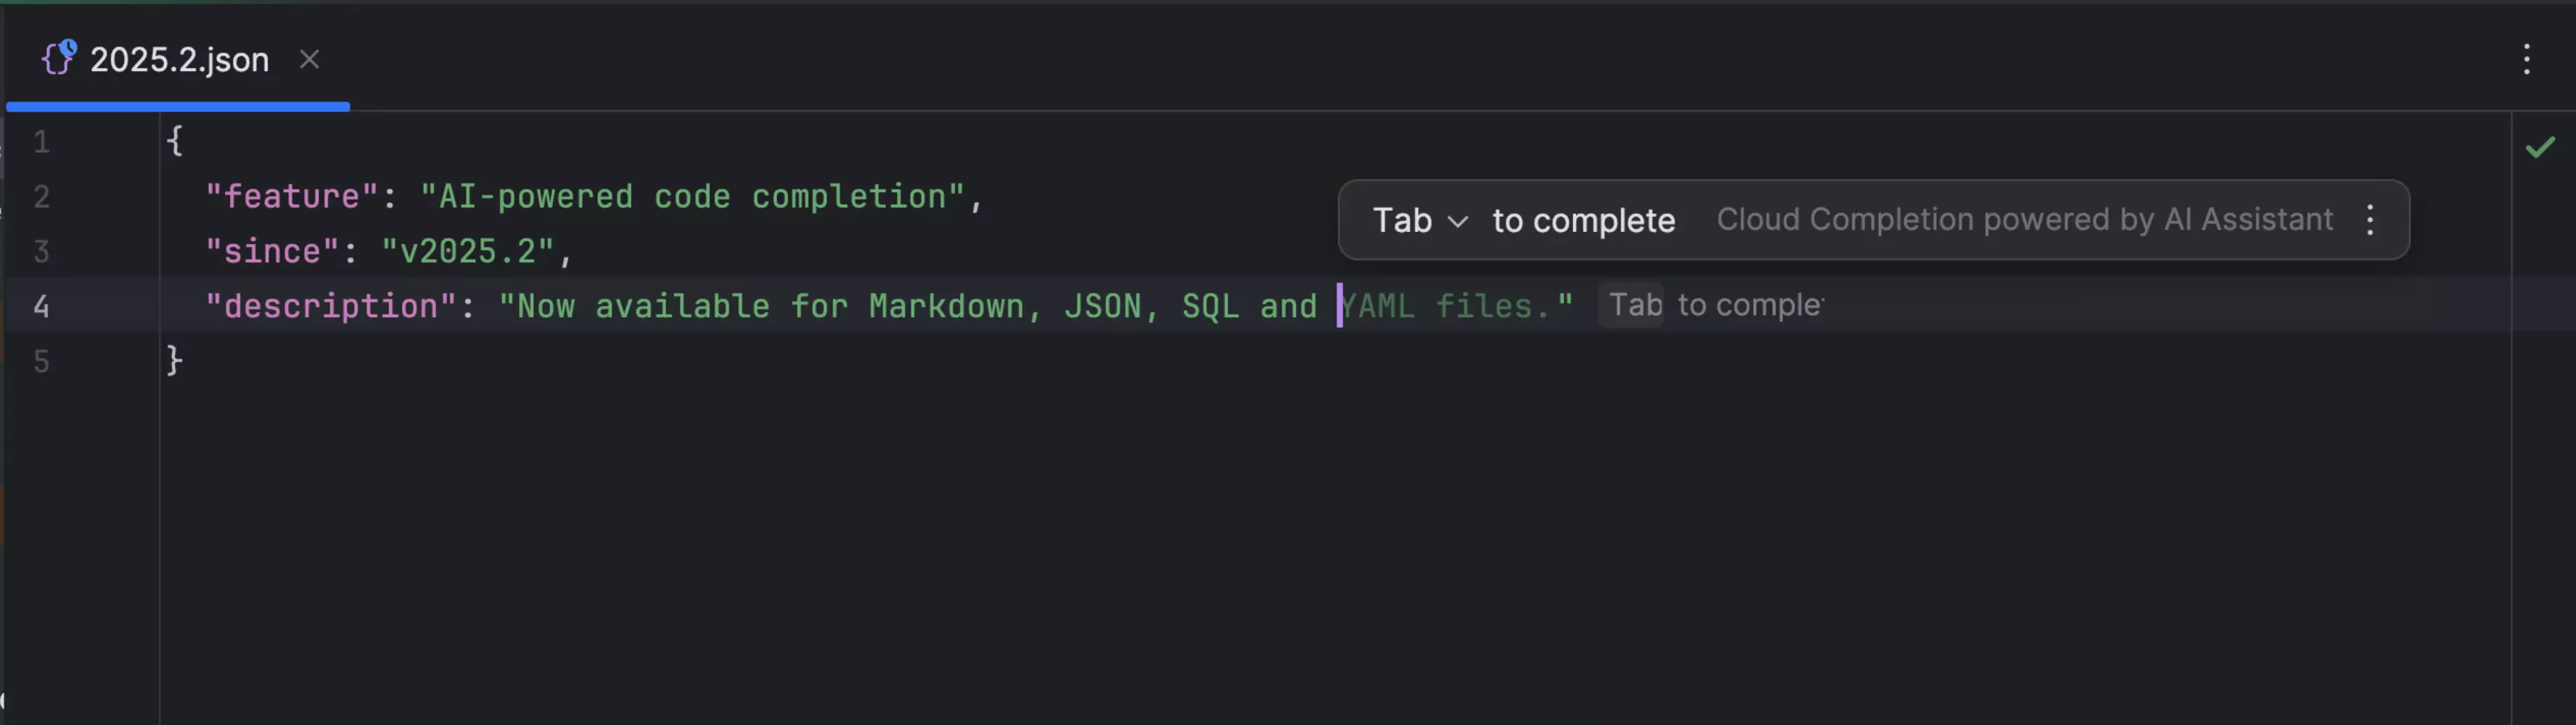2576x725 pixels.
Task: Click the closing brace on line 5
Action: tap(174, 360)
